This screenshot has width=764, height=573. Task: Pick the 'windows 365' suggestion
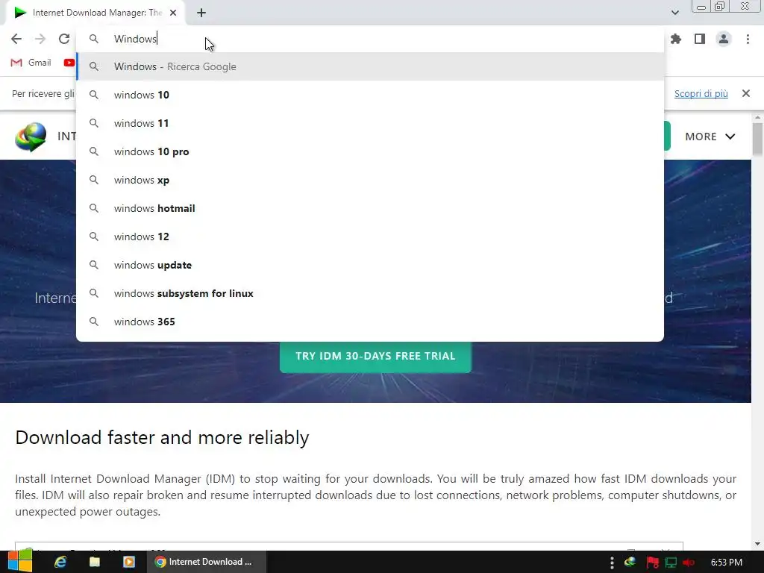[370, 322]
